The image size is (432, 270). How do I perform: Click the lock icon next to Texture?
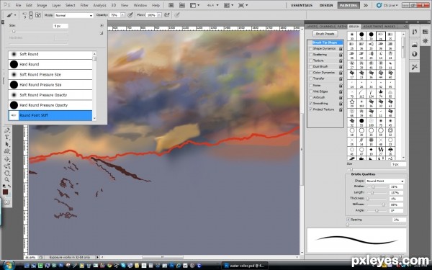pyautogui.click(x=341, y=60)
